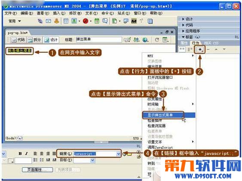242x181 pixels.
Task: Collapse the 标签 <a> panel group
Action: (183, 37)
